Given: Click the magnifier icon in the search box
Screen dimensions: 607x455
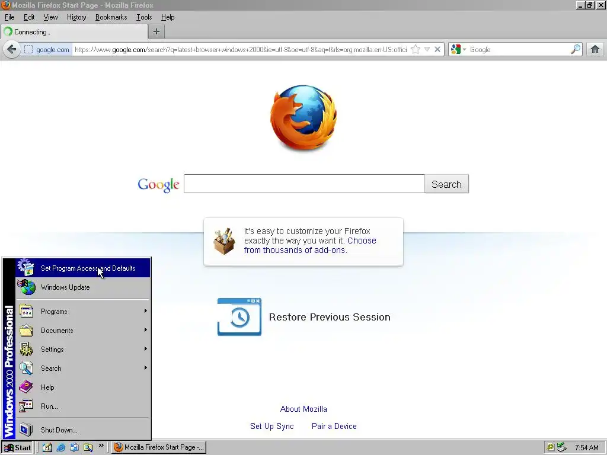Looking at the screenshot, I should pos(575,50).
